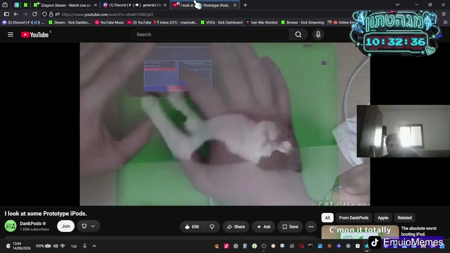The image size is (450, 253).
Task: Toggle the browser sidebar panel
Action: click(x=6, y=14)
